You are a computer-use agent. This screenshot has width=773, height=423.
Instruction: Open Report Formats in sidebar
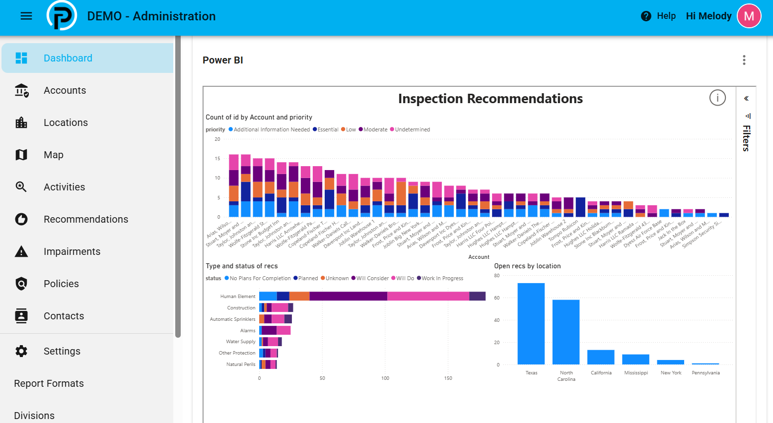(49, 383)
